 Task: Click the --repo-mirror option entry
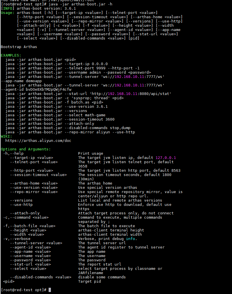[34, 192]
